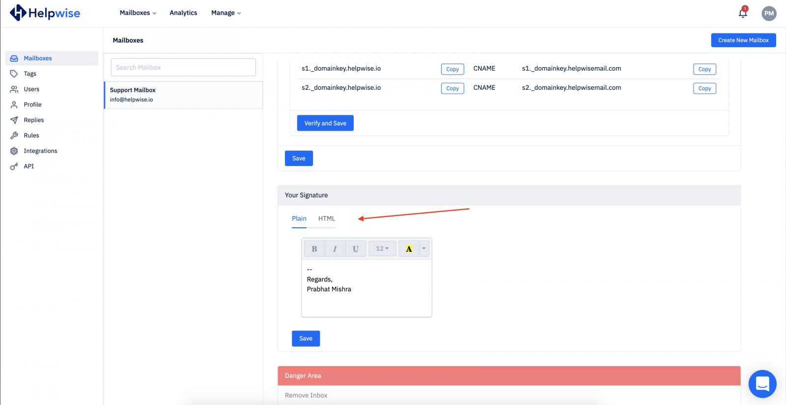Click the Rules wrench icon
The width and height of the screenshot is (786, 405).
point(14,135)
